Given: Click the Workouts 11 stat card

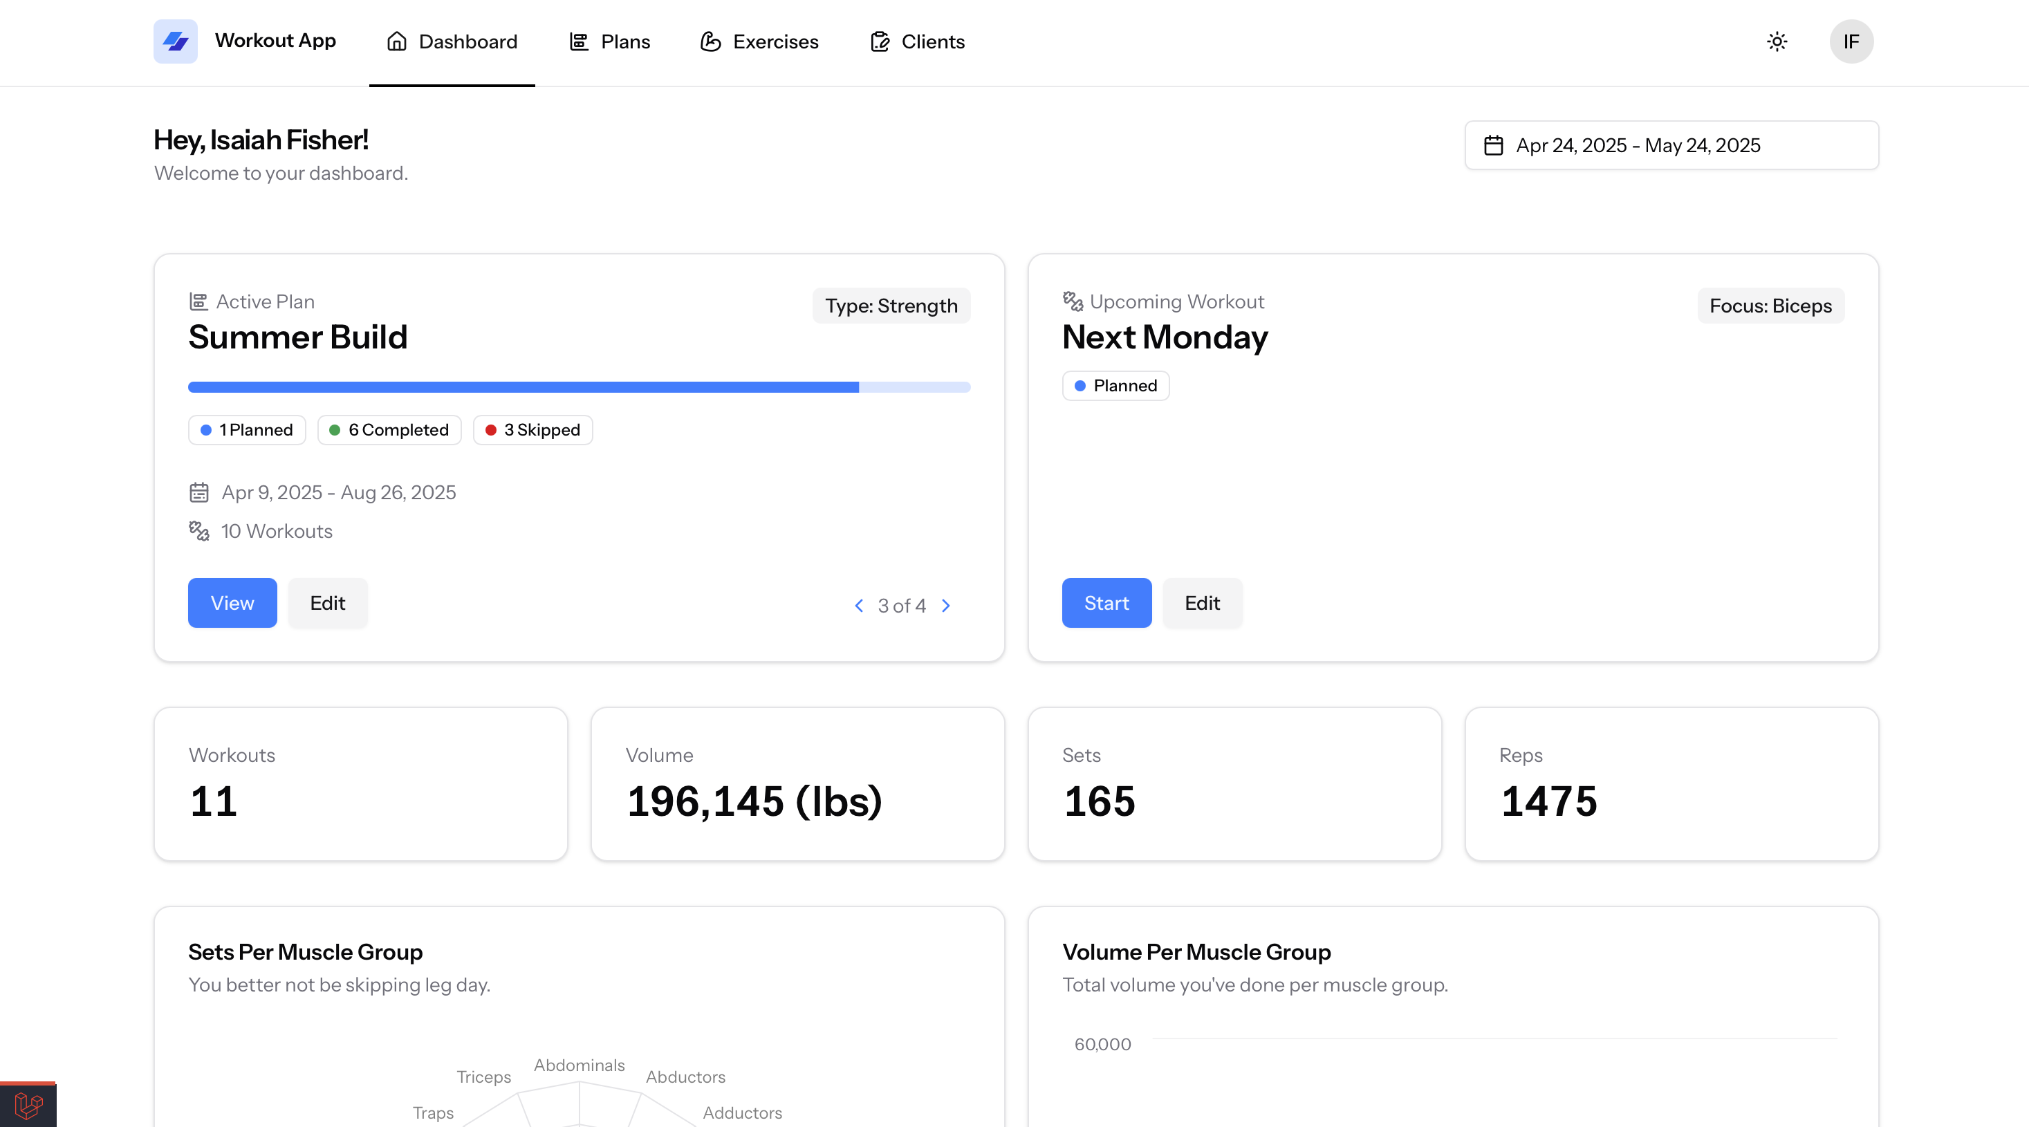Looking at the screenshot, I should [x=361, y=783].
